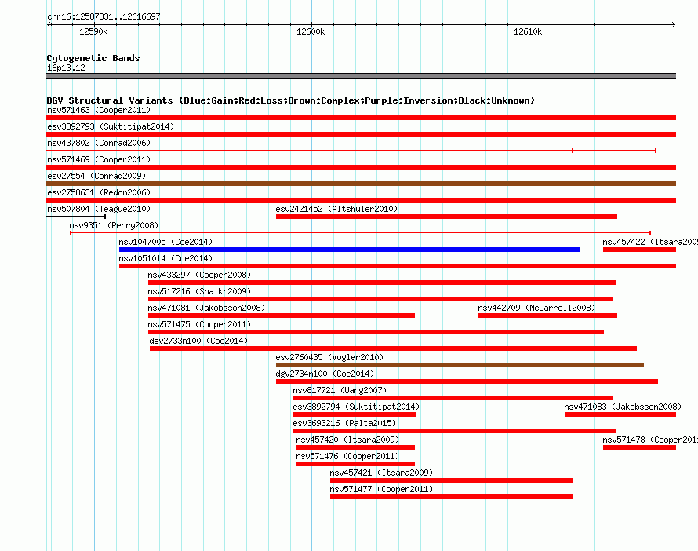Click the 12610k ruler tick label
The width and height of the screenshot is (698, 551).
(x=528, y=31)
